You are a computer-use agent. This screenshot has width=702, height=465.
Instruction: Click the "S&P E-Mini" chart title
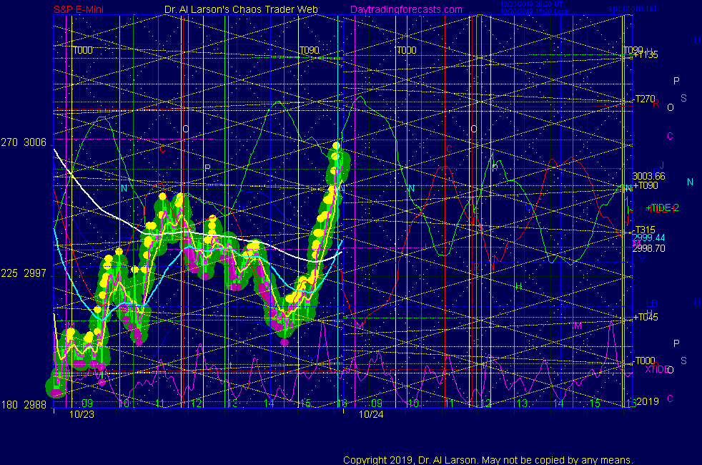point(79,9)
